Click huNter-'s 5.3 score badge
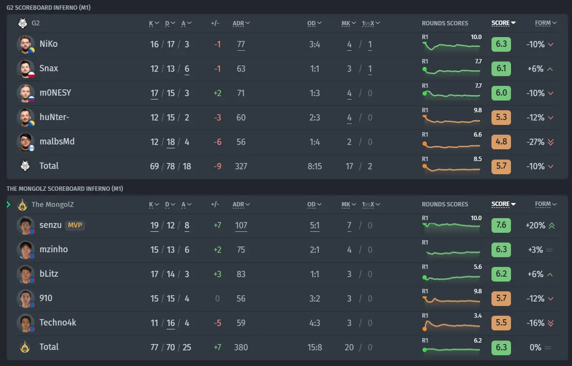This screenshot has height=366, width=572. click(x=501, y=118)
